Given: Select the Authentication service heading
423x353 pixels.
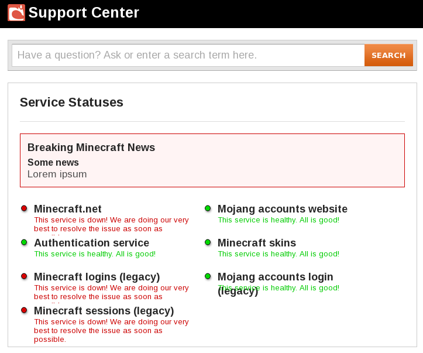Looking at the screenshot, I should click(91, 243).
